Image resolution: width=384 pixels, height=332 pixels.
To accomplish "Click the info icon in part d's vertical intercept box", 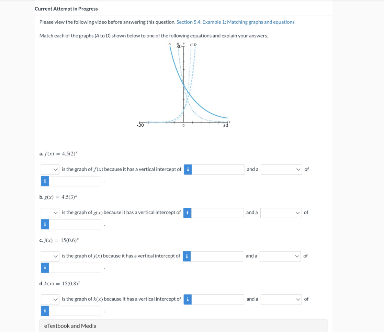I will [188, 299].
